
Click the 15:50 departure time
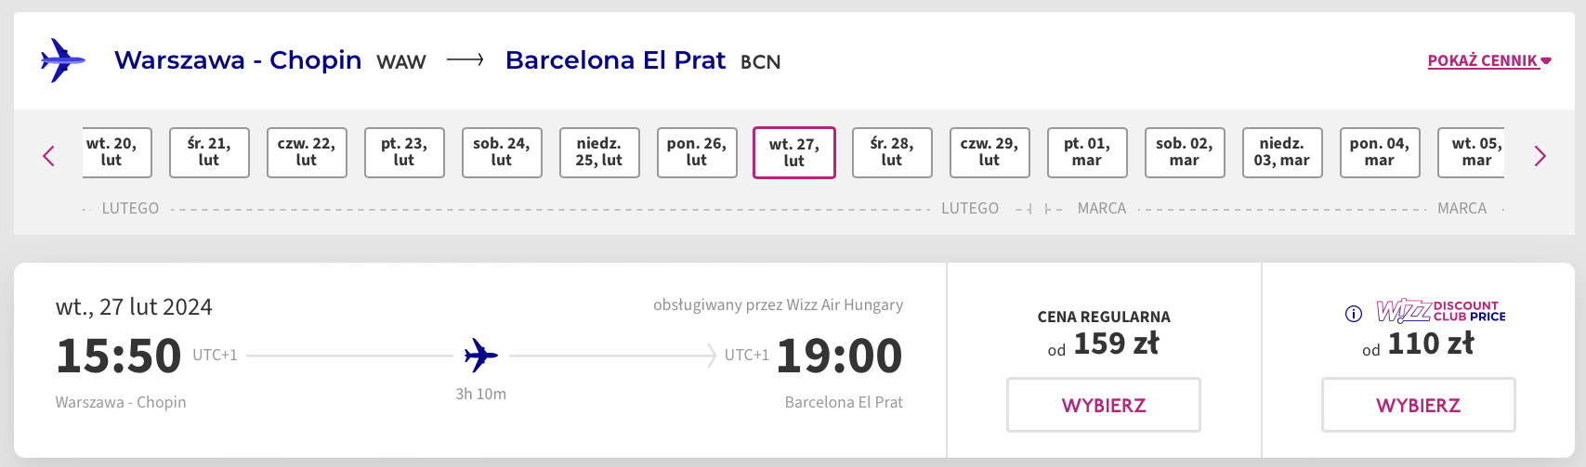119,356
